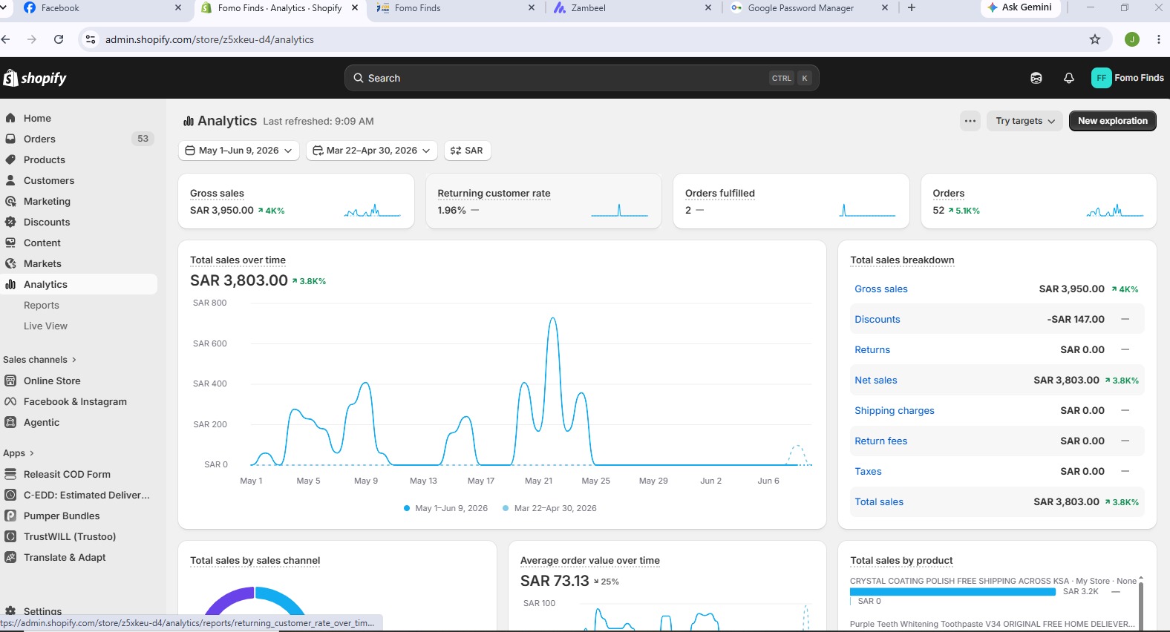Switch to the Facebook browser tab
1170x632 pixels.
[101, 8]
